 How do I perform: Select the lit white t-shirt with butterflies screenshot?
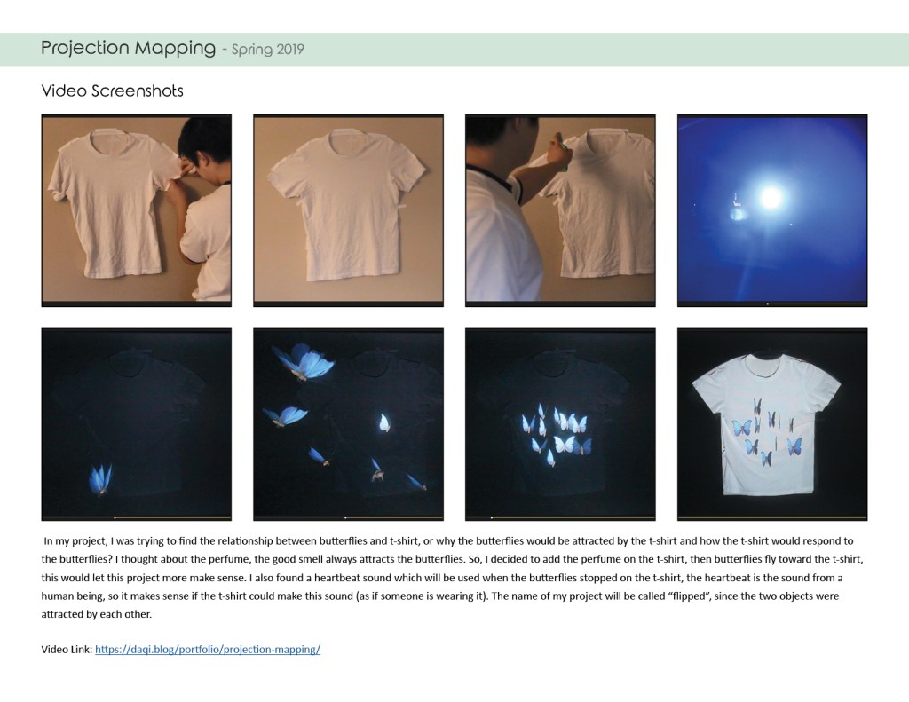[772, 424]
